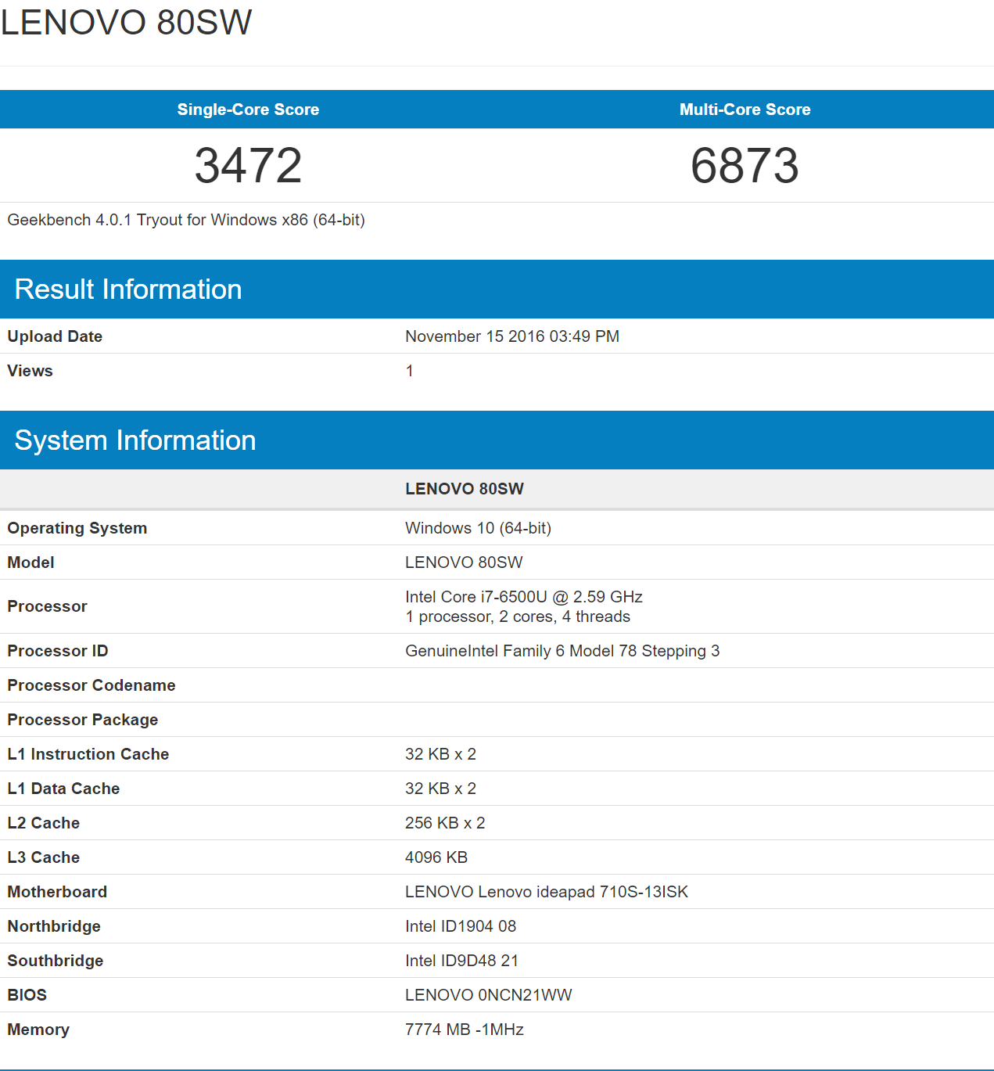Image resolution: width=994 pixels, height=1071 pixels.
Task: Click LENOVO Lenovo ideapad 710S-13ISK value
Action: coord(547,892)
